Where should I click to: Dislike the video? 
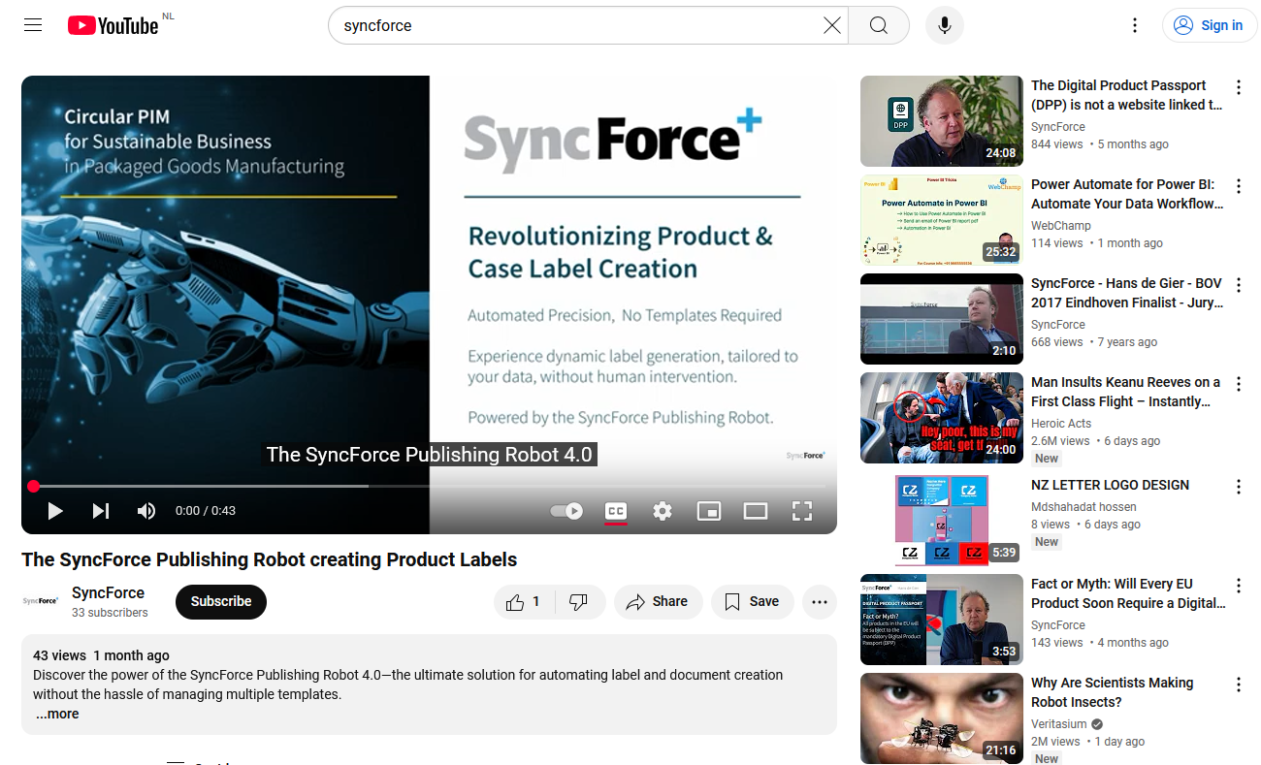point(579,602)
